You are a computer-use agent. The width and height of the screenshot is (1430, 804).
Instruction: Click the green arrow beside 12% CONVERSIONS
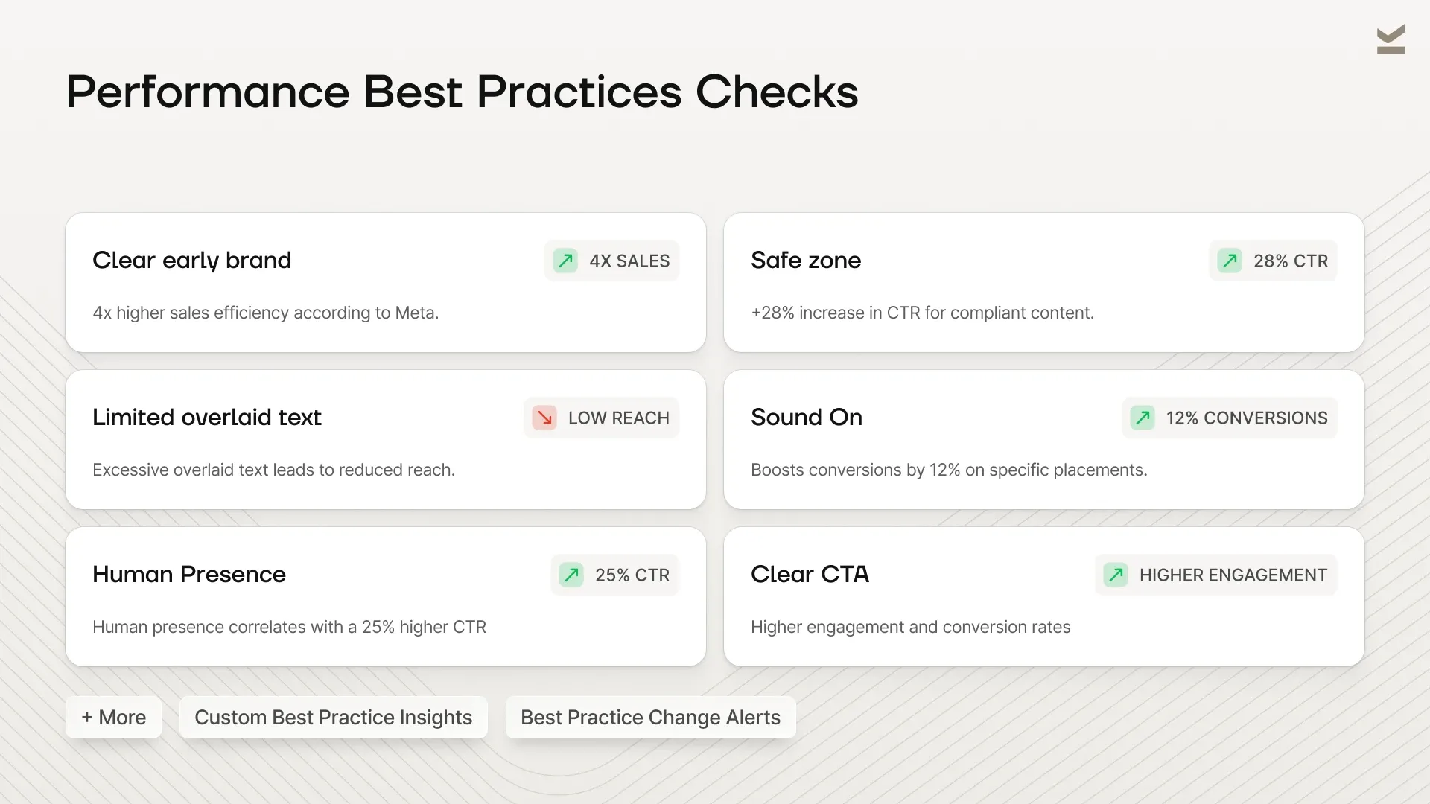tap(1143, 418)
